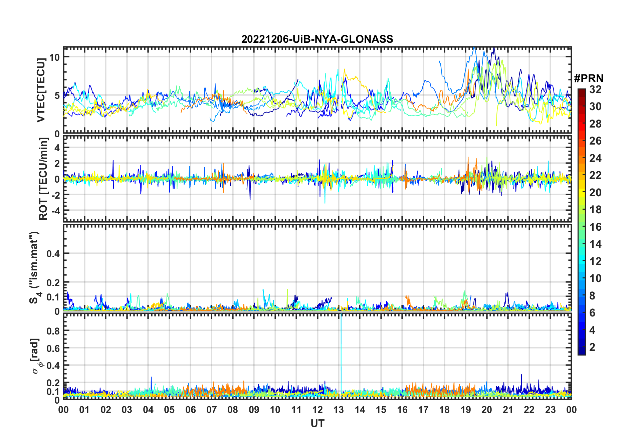The image size is (635, 444).
Task: Click the sigma-phi axis tick label 0.8
Action: click(x=53, y=331)
